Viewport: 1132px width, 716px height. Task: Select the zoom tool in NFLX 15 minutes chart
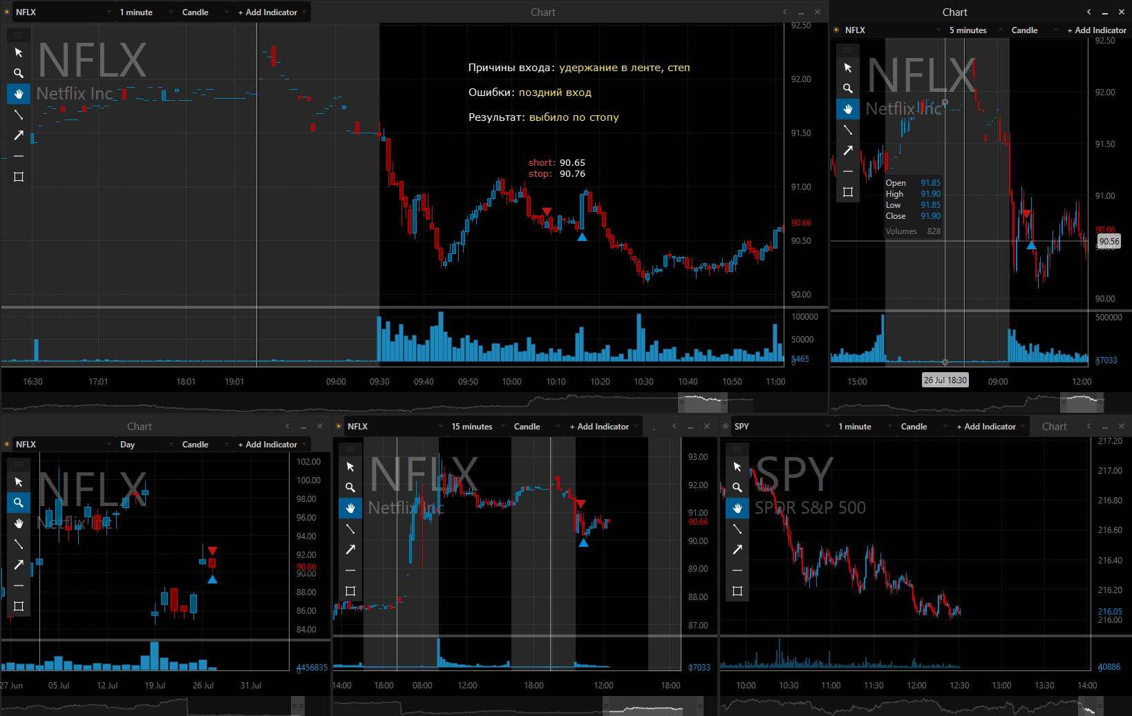pos(350,487)
